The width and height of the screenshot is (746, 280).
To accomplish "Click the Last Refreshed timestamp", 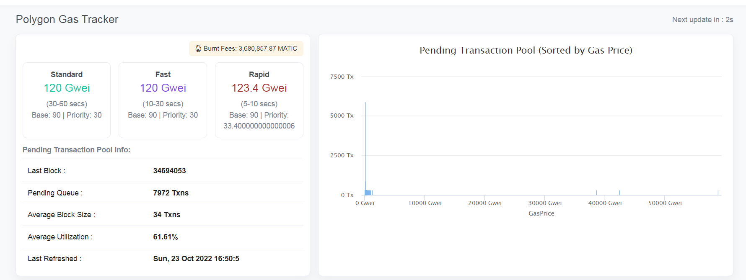I will click(x=196, y=259).
